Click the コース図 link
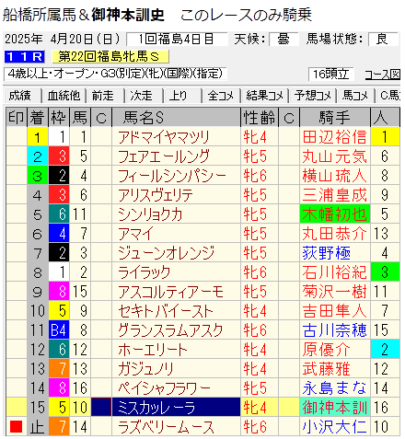 382,75
